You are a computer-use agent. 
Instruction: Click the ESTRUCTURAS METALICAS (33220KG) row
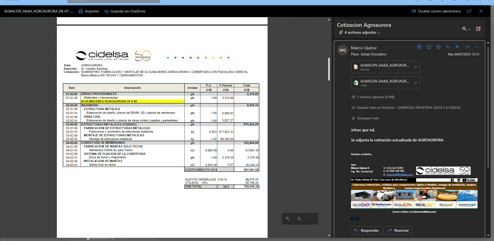pos(161,124)
